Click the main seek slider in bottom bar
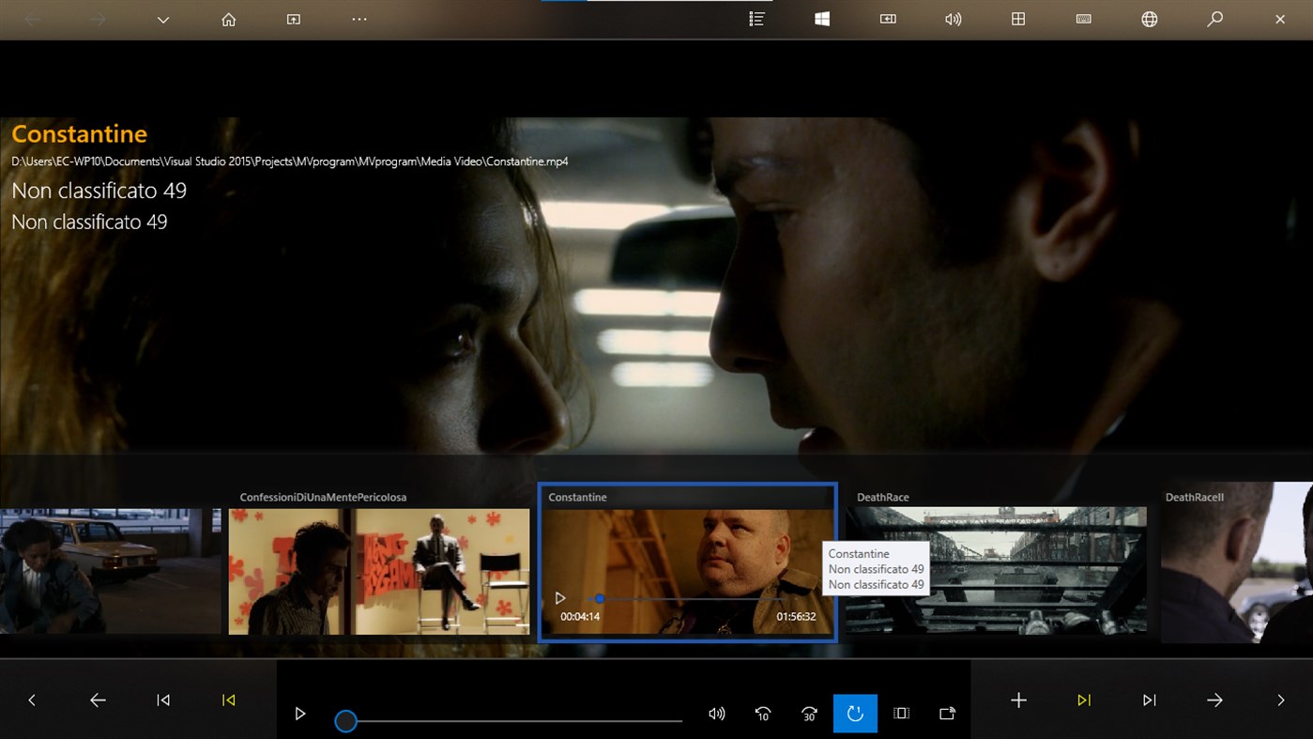 [512, 721]
